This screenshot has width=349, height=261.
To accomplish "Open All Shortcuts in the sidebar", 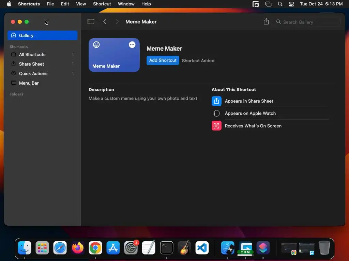I will 43,54.
